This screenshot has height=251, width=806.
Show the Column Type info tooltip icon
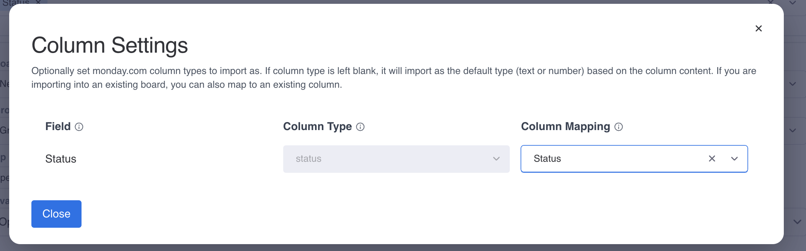tap(360, 127)
